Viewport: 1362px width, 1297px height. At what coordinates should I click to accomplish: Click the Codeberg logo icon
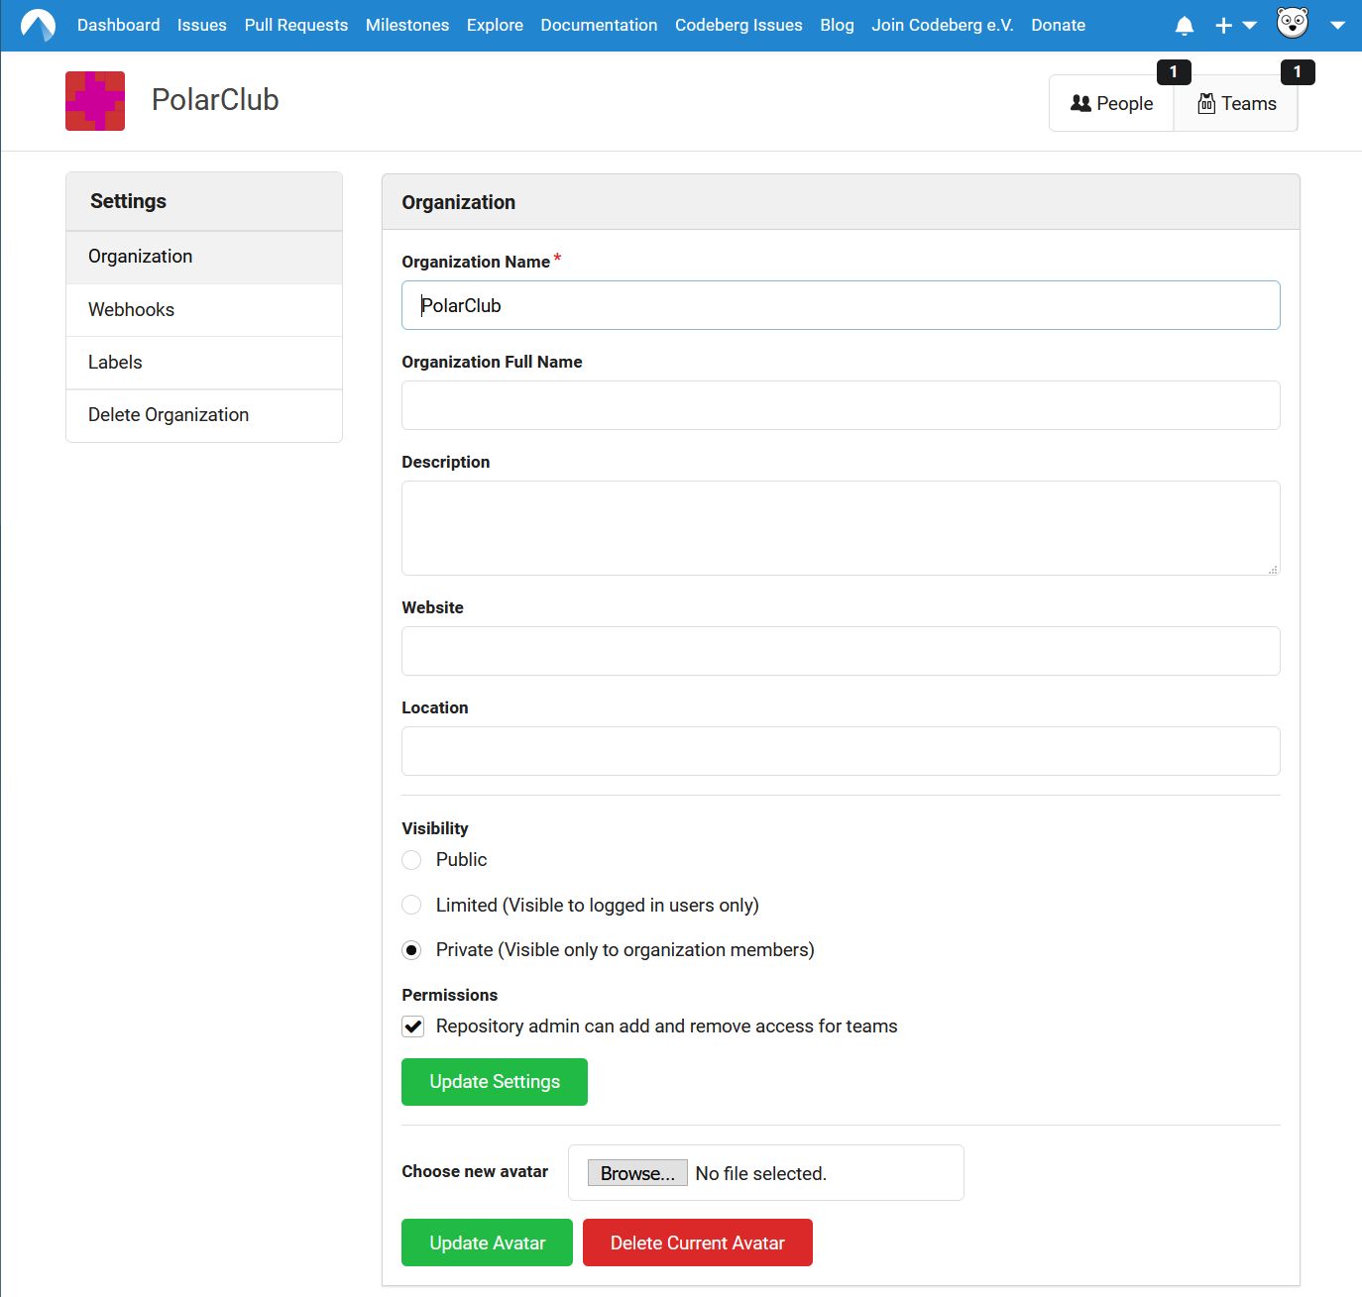pos(38,25)
